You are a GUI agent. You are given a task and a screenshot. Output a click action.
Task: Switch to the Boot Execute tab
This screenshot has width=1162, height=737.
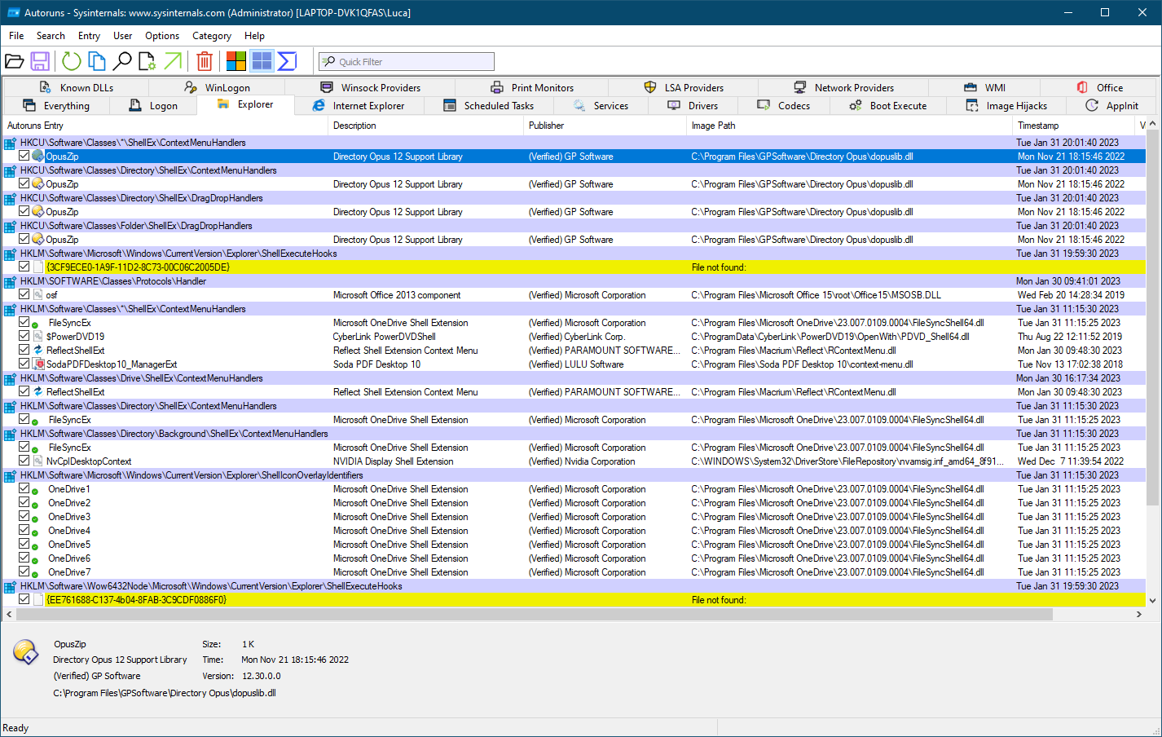(x=888, y=106)
